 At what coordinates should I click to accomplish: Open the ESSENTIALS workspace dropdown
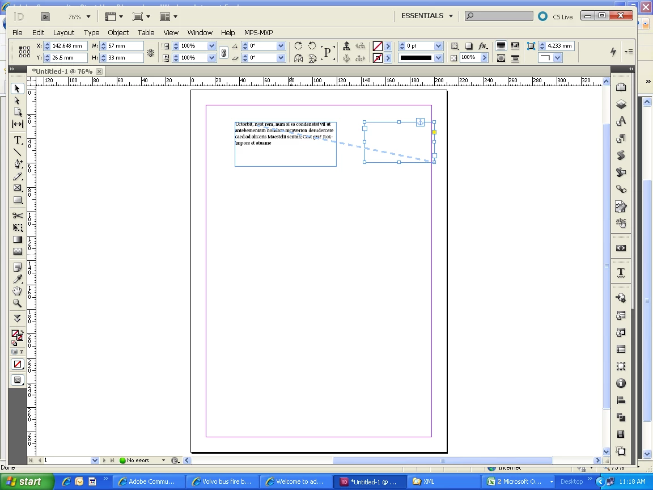(x=427, y=16)
